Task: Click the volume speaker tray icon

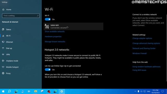Action: pos(141,91)
